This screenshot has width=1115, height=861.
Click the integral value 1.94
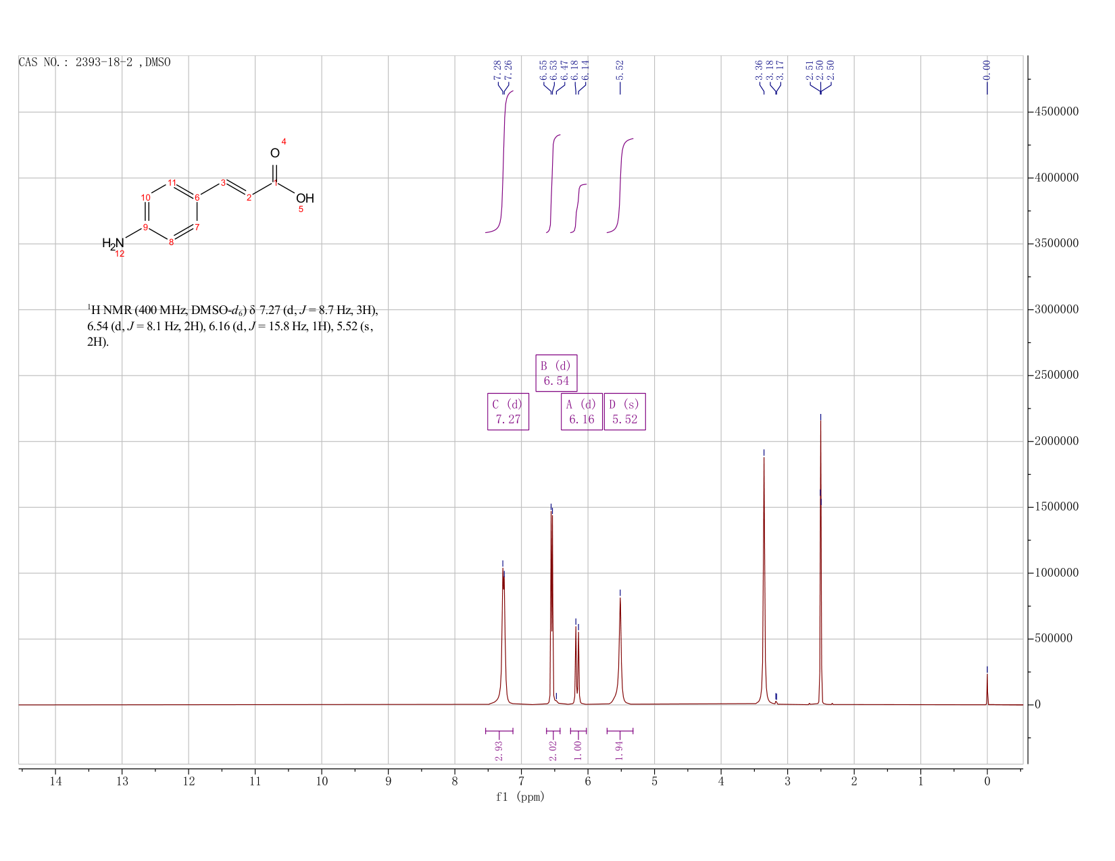point(619,750)
